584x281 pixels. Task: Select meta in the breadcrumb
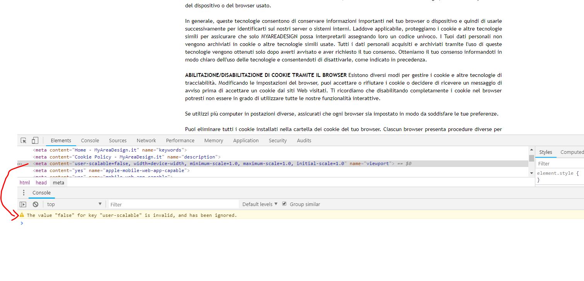pyautogui.click(x=59, y=182)
